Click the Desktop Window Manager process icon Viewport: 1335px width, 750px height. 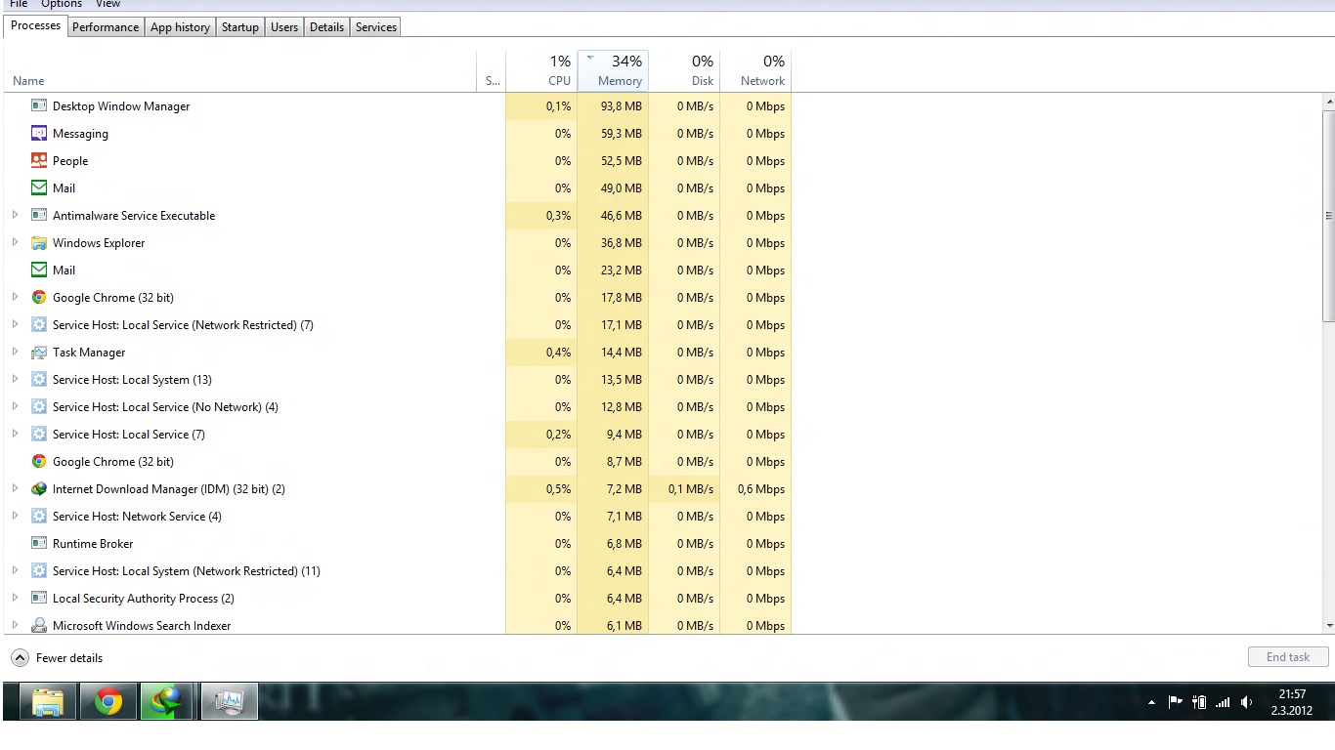[x=39, y=105]
